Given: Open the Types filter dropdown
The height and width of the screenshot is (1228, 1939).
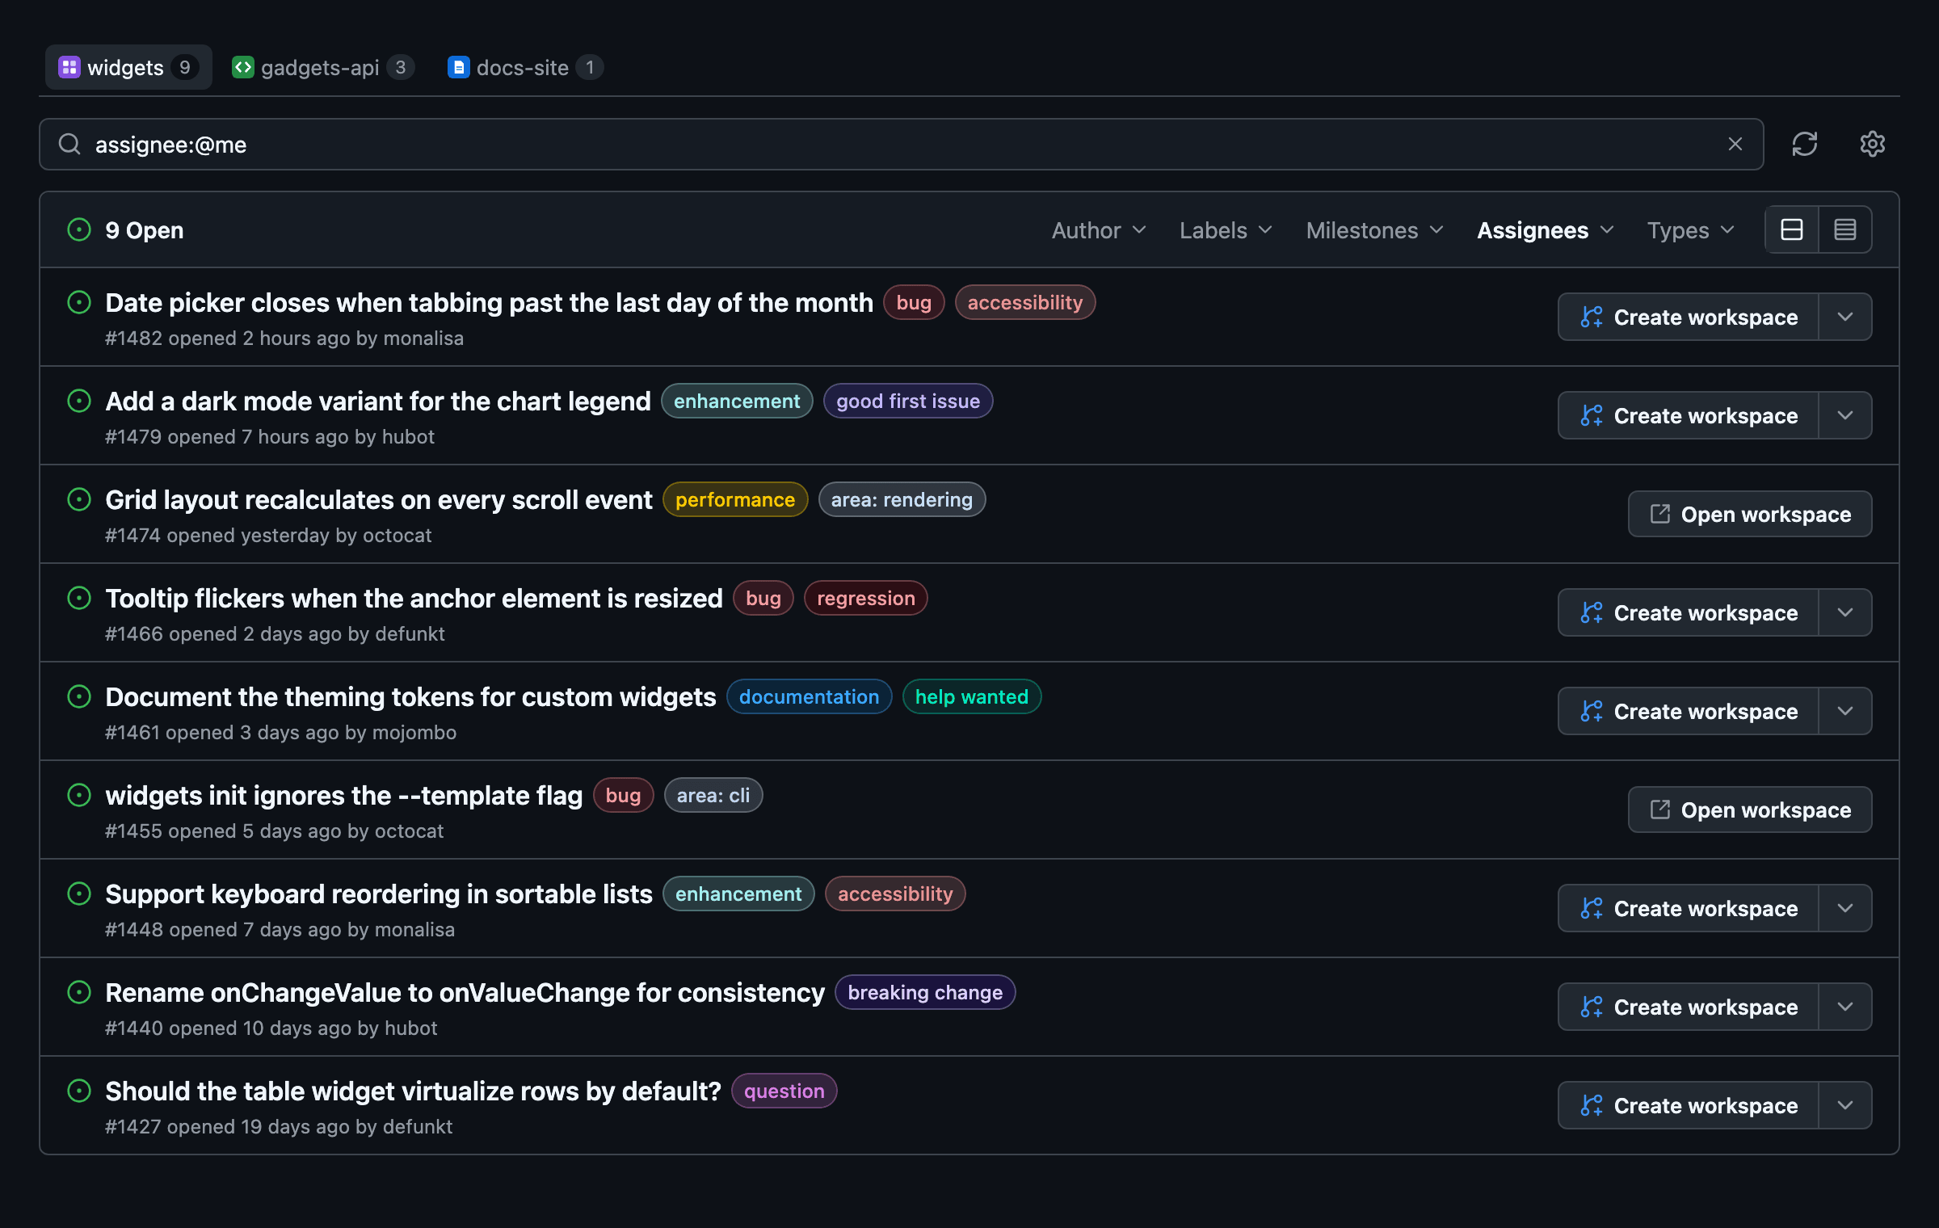Looking at the screenshot, I should click(x=1691, y=230).
